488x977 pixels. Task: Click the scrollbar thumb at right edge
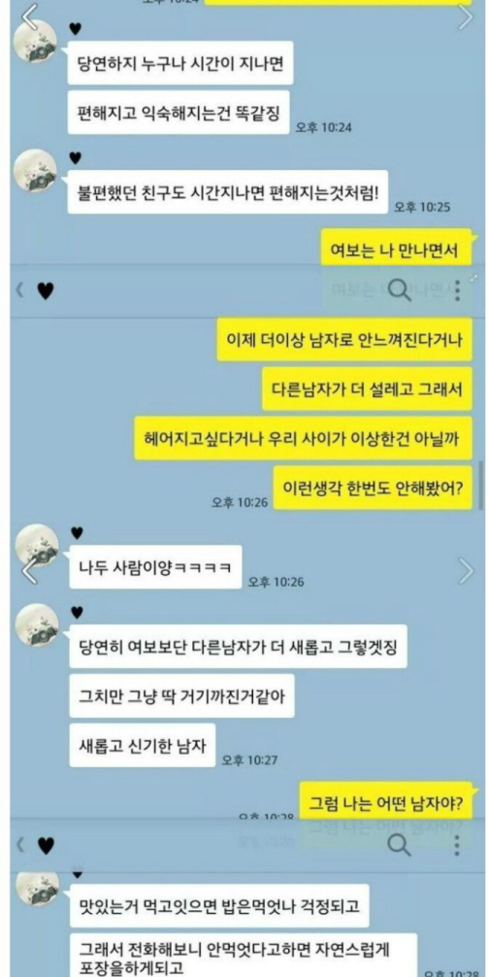click(x=480, y=485)
